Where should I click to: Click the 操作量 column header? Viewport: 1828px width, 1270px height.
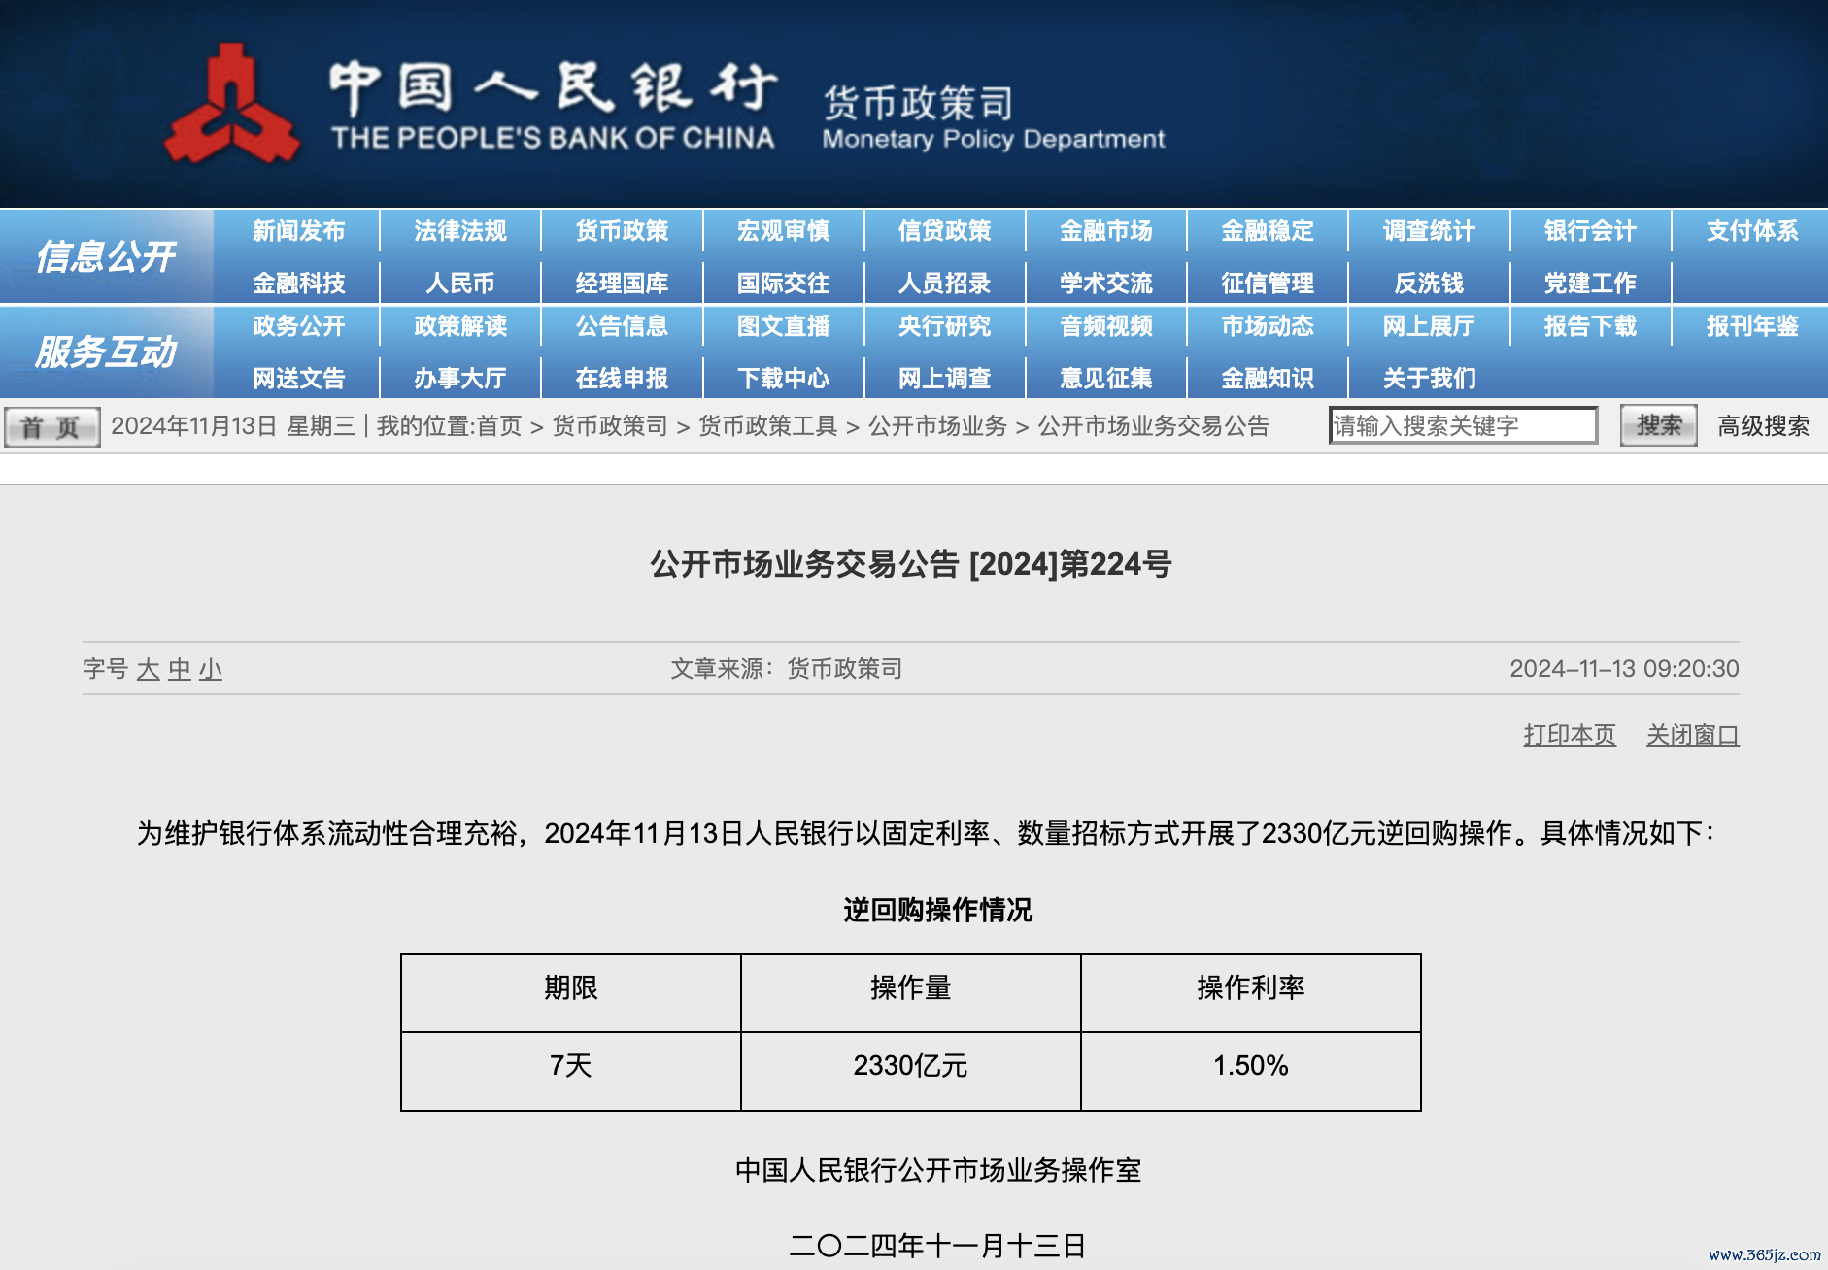point(910,992)
